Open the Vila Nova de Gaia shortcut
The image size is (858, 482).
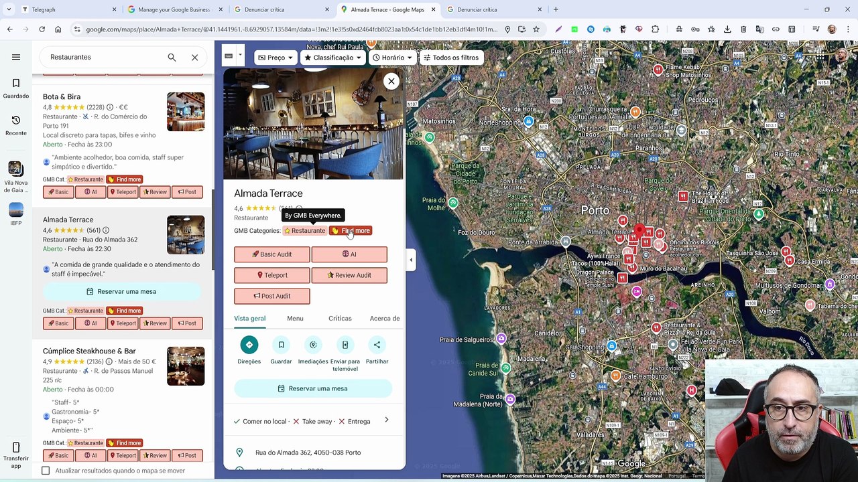point(16,177)
